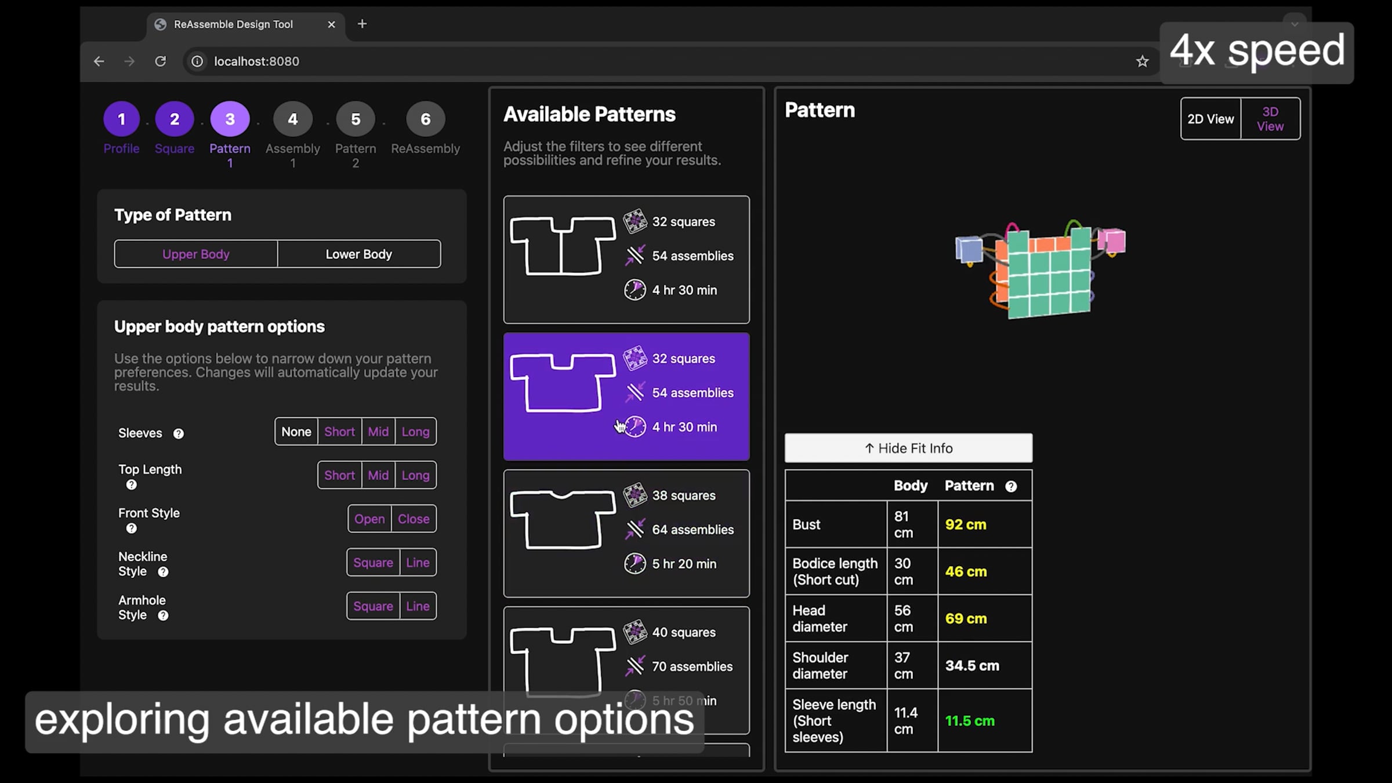Viewport: 1392px width, 783px height.
Task: Set Neckline Style to Square
Action: coord(373,562)
